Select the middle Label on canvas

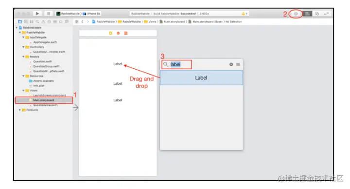click(118, 83)
